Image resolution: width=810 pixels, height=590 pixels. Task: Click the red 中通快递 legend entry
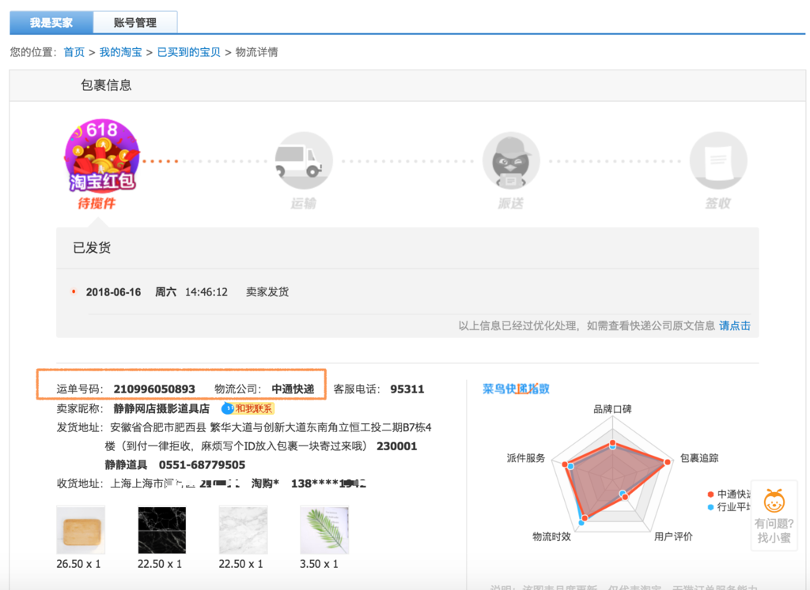click(x=729, y=494)
